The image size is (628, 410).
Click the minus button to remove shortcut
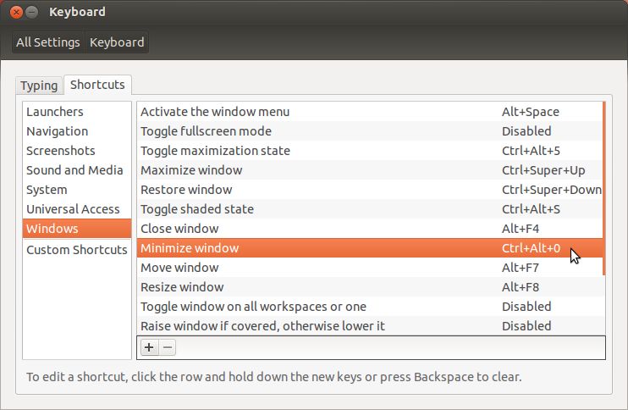[168, 347]
